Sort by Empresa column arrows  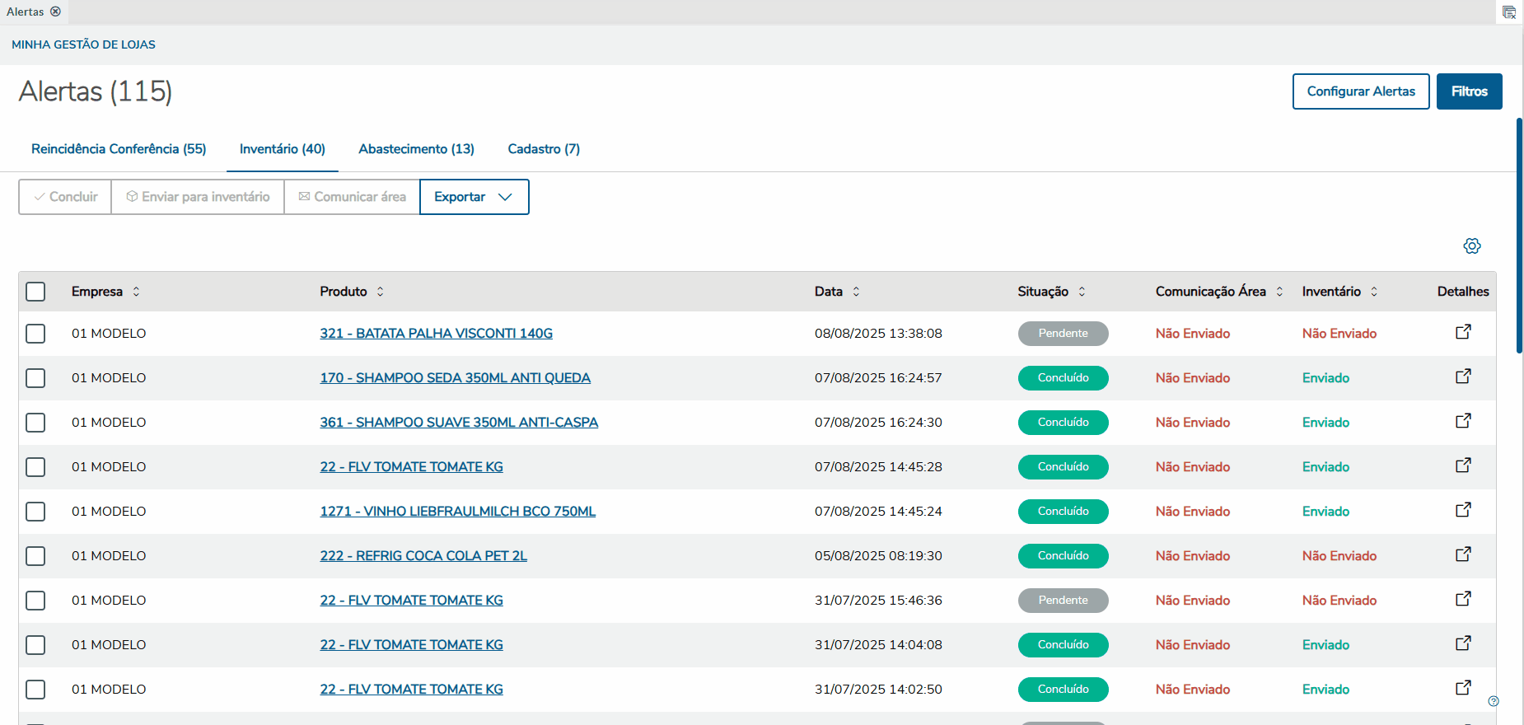click(136, 292)
